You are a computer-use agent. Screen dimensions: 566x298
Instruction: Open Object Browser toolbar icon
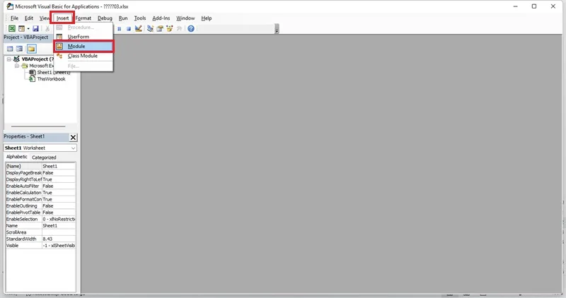click(169, 28)
